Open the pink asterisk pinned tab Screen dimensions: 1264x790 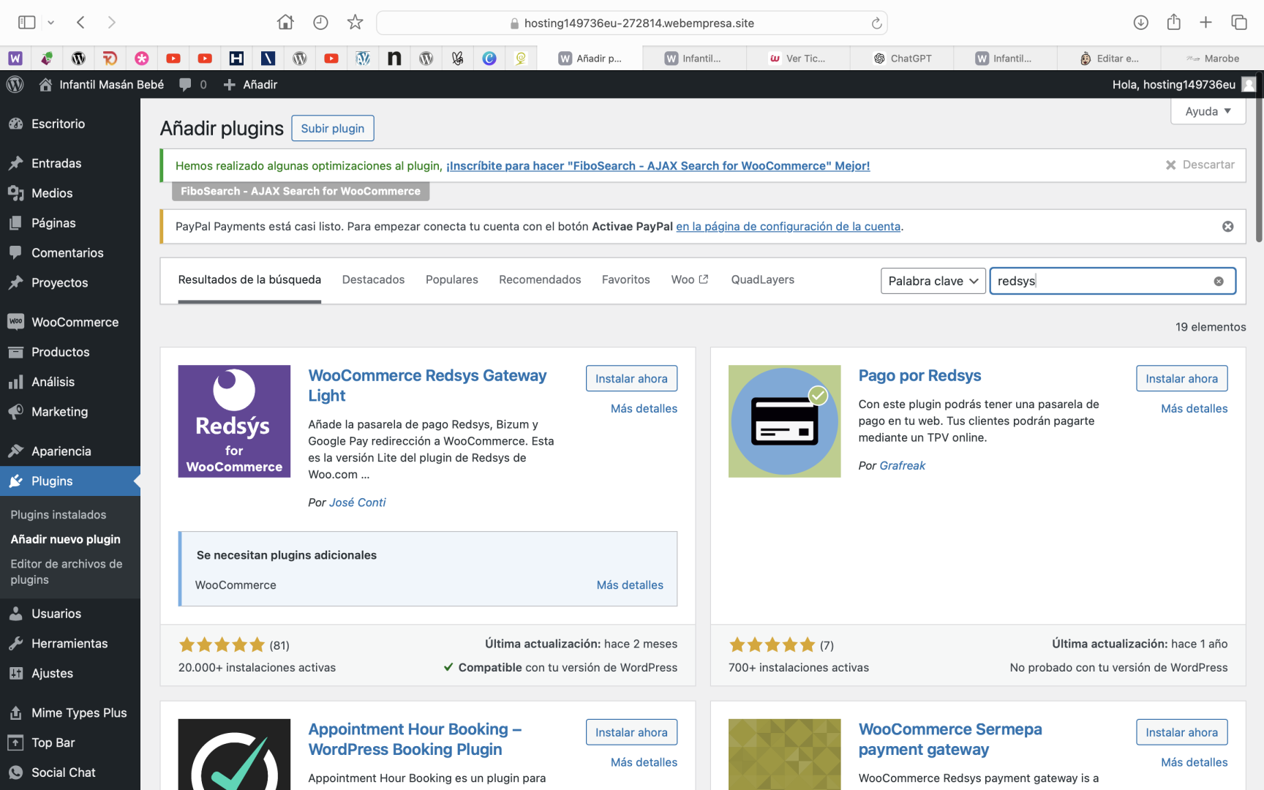(142, 59)
